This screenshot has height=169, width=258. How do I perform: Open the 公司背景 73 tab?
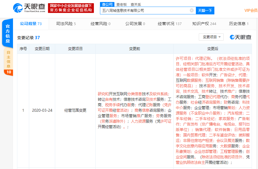[31, 24]
